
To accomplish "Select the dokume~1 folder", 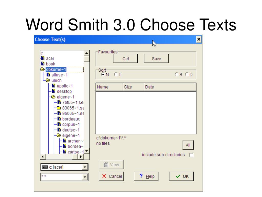I will click(56, 69).
